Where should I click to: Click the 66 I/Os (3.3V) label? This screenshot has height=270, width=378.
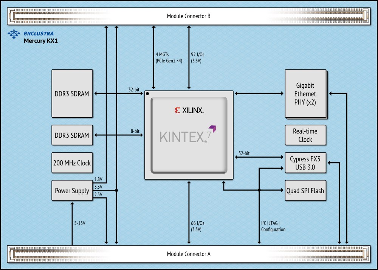[x=197, y=226]
